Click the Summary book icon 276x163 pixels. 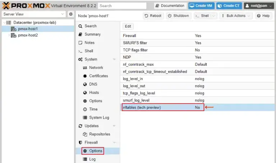click(80, 34)
